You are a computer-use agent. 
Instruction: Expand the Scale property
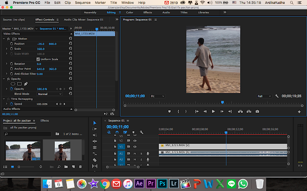[x=6, y=49]
